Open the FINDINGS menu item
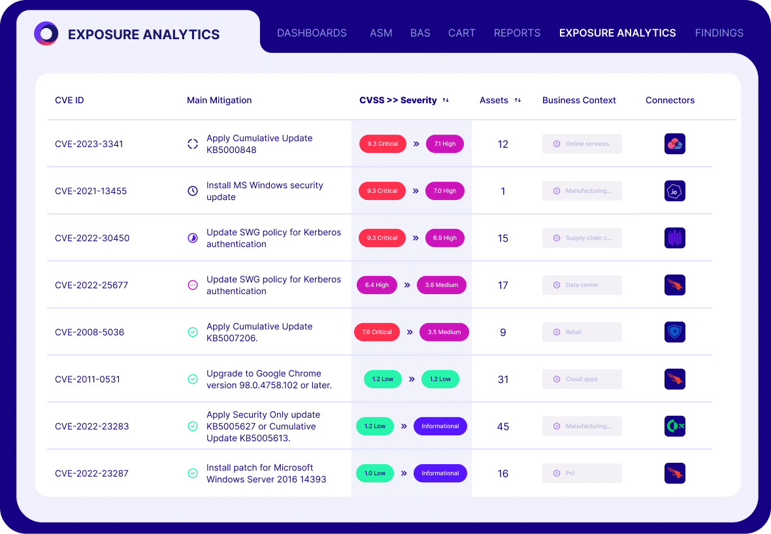Viewport: 771px width, 534px height. pos(719,33)
